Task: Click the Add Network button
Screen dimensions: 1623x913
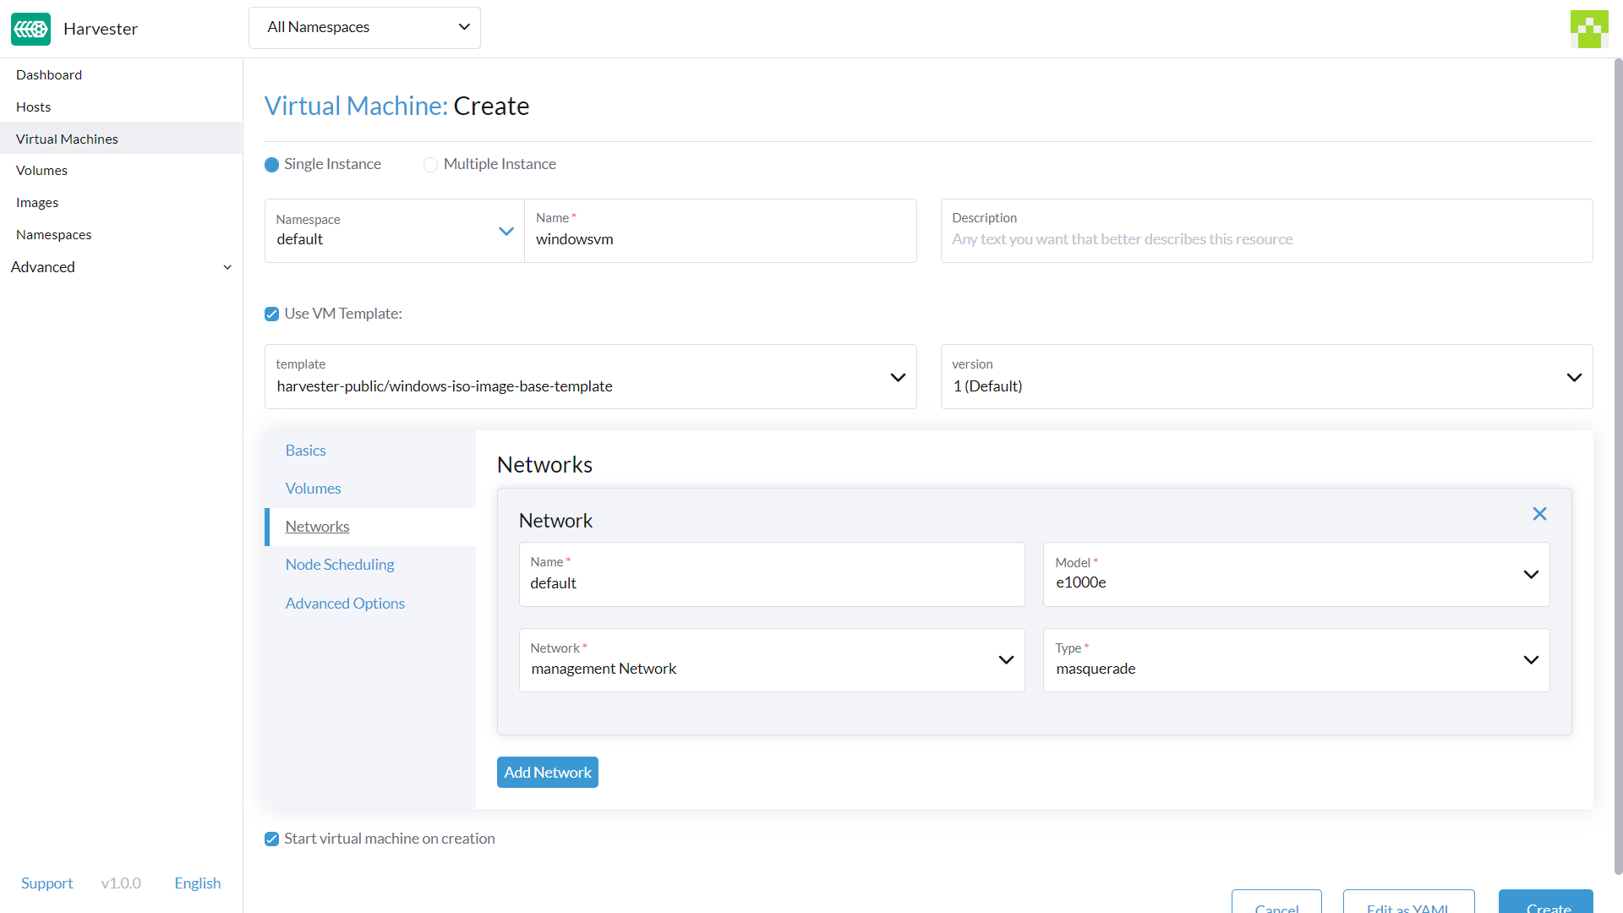Action: coord(547,772)
